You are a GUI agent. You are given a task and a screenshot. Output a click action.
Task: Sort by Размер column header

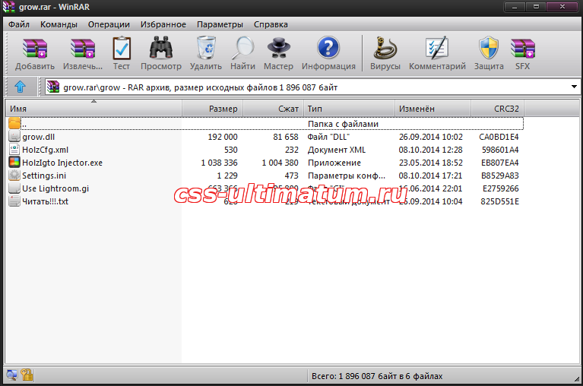pos(212,109)
